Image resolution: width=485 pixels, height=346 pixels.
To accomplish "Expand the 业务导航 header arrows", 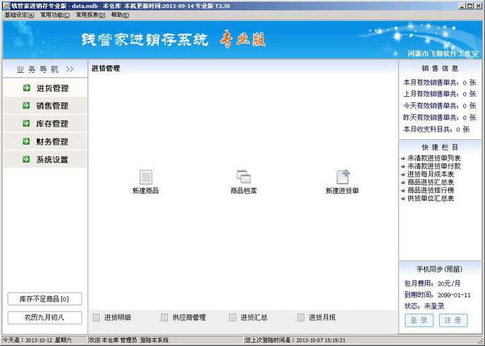I will pos(69,69).
